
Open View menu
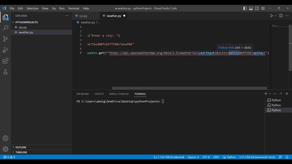click(45, 8)
